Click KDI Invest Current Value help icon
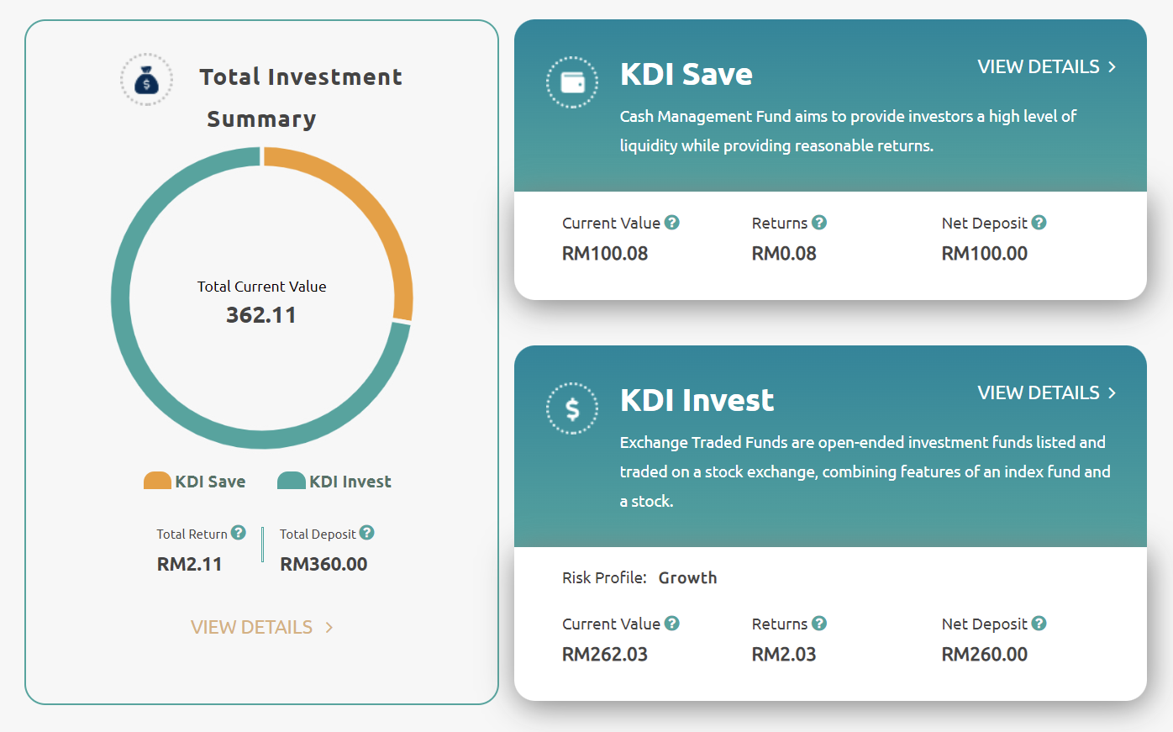The width and height of the screenshot is (1173, 732). point(672,624)
